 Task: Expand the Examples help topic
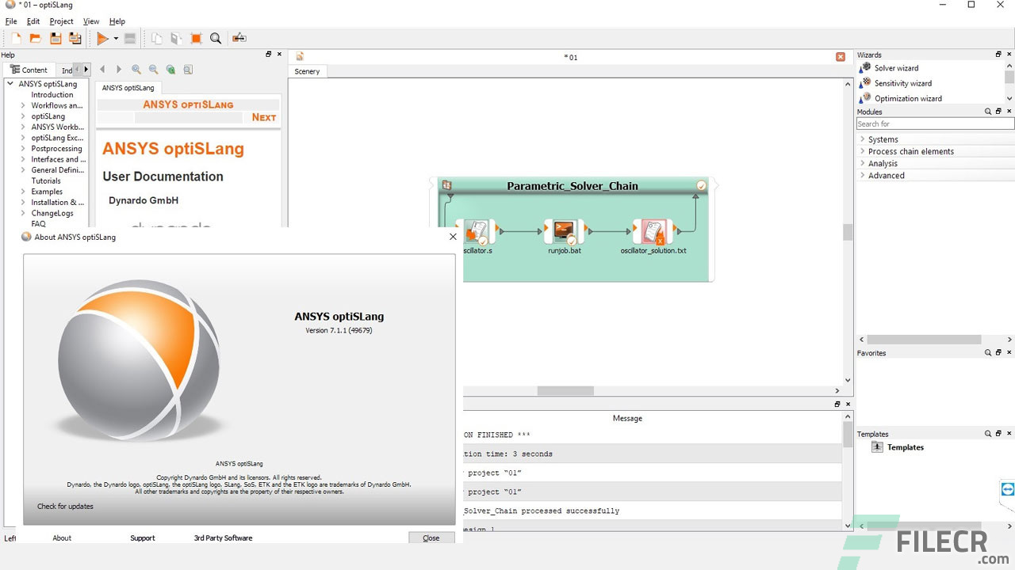pyautogui.click(x=23, y=192)
